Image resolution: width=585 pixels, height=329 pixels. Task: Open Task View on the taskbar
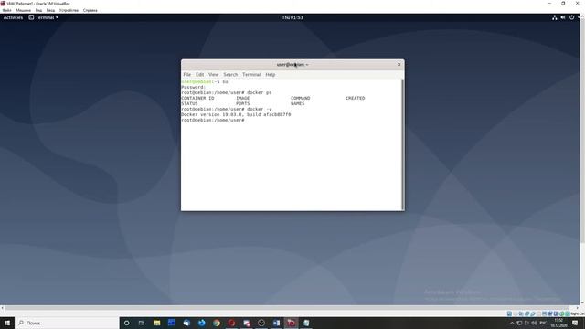tap(142, 323)
